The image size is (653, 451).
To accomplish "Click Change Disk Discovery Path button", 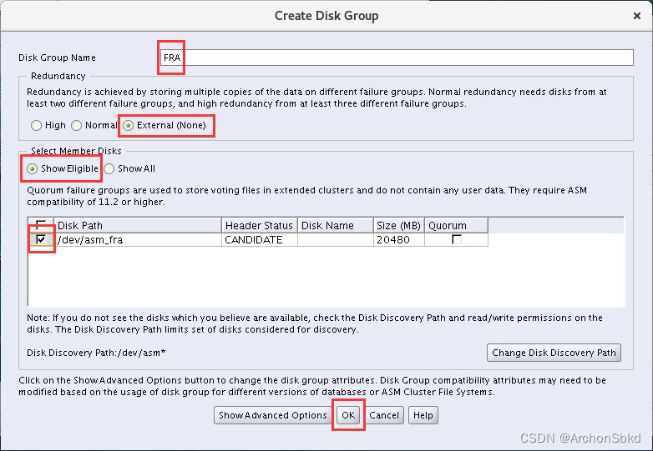I will click(554, 353).
